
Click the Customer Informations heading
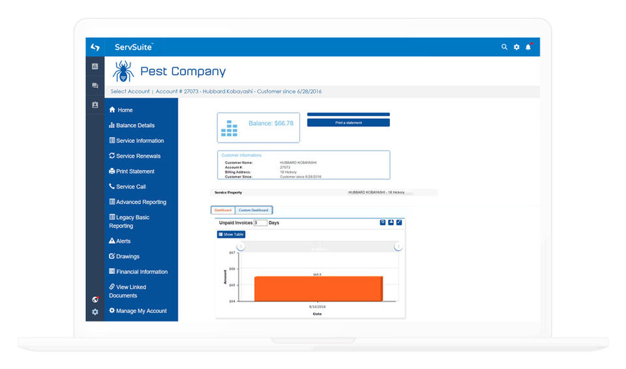[241, 155]
